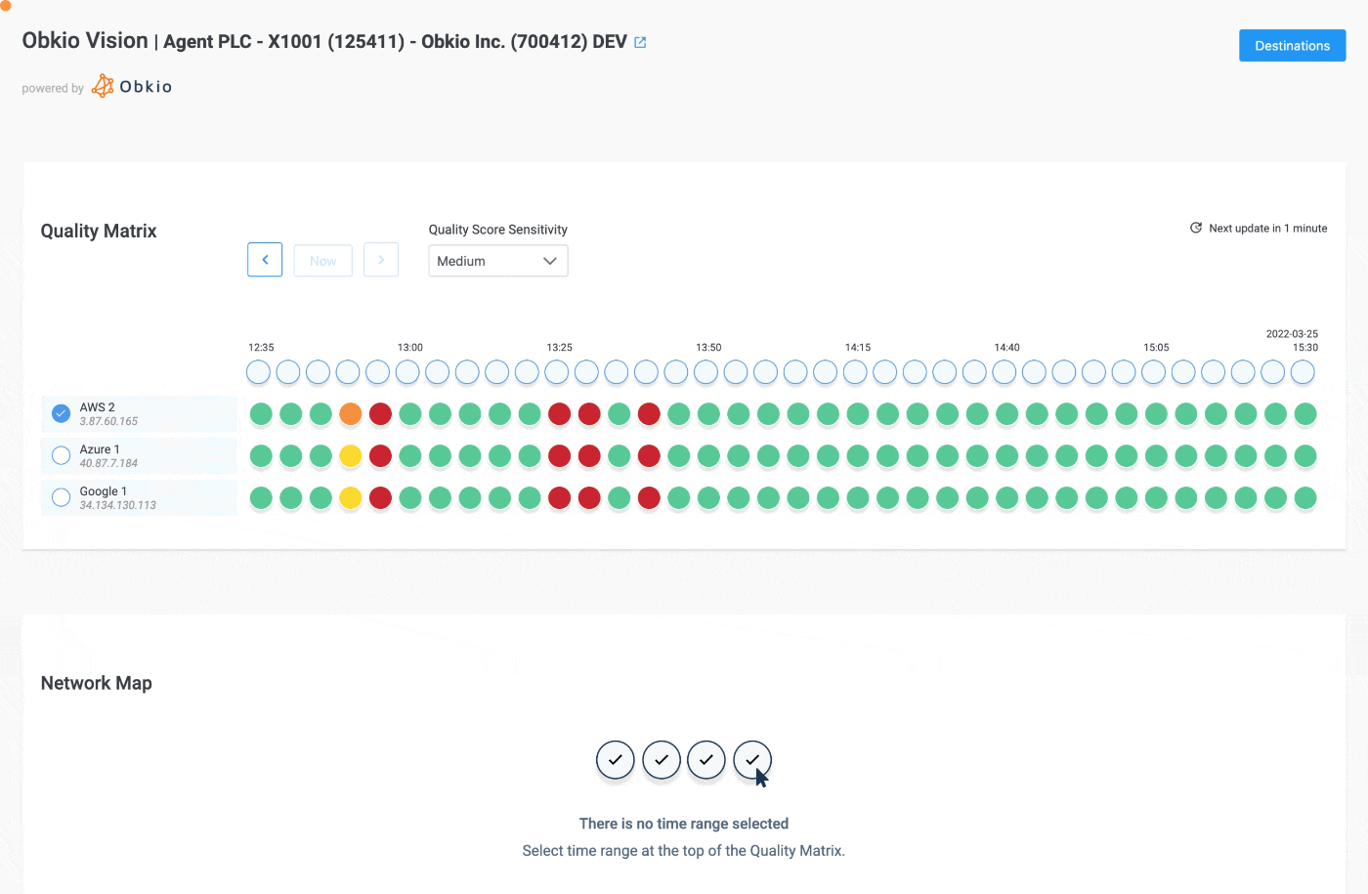This screenshot has height=894, width=1368.
Task: Select the Google 1 radio button
Action: 60,497
